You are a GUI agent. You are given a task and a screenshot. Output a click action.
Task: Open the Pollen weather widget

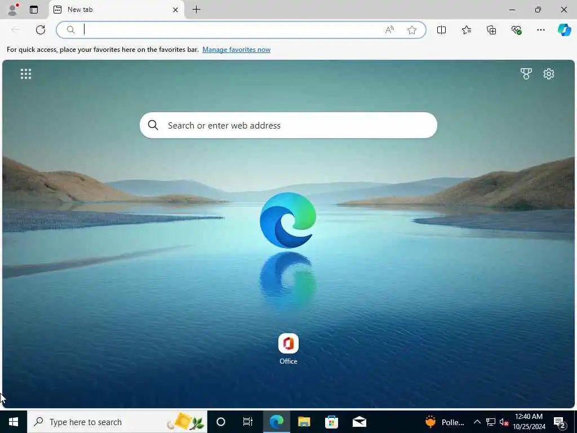pyautogui.click(x=445, y=422)
